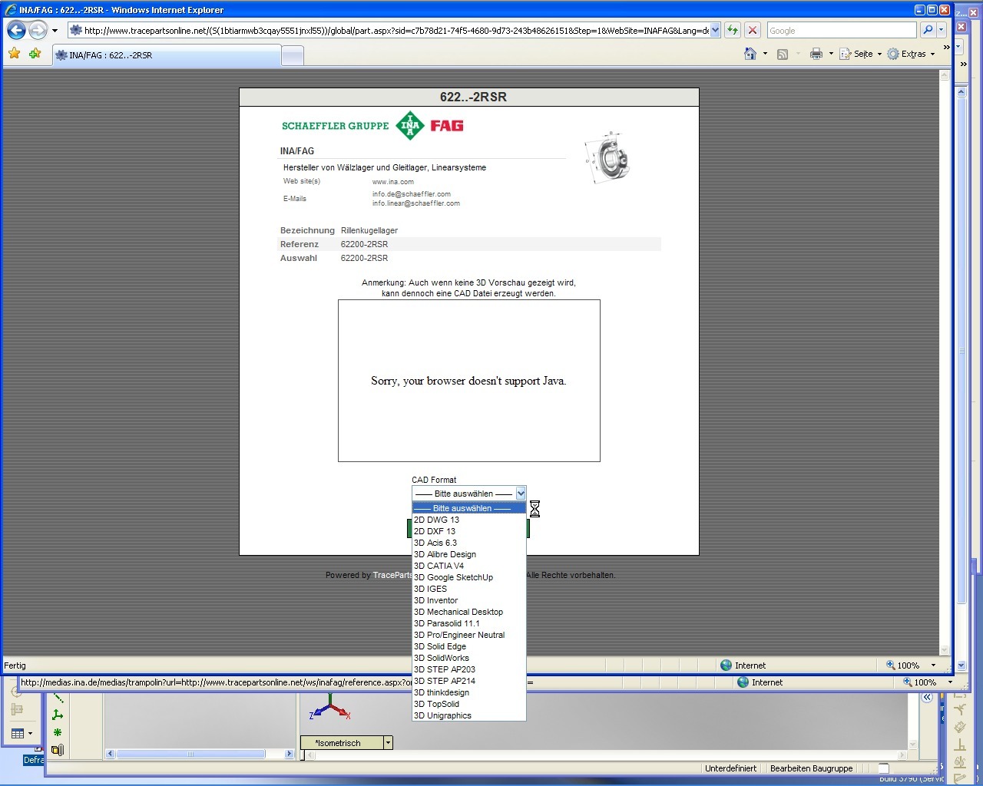This screenshot has height=786, width=983.
Task: Click Bearbeiten Baugruppe in CAD status bar
Action: coord(811,768)
